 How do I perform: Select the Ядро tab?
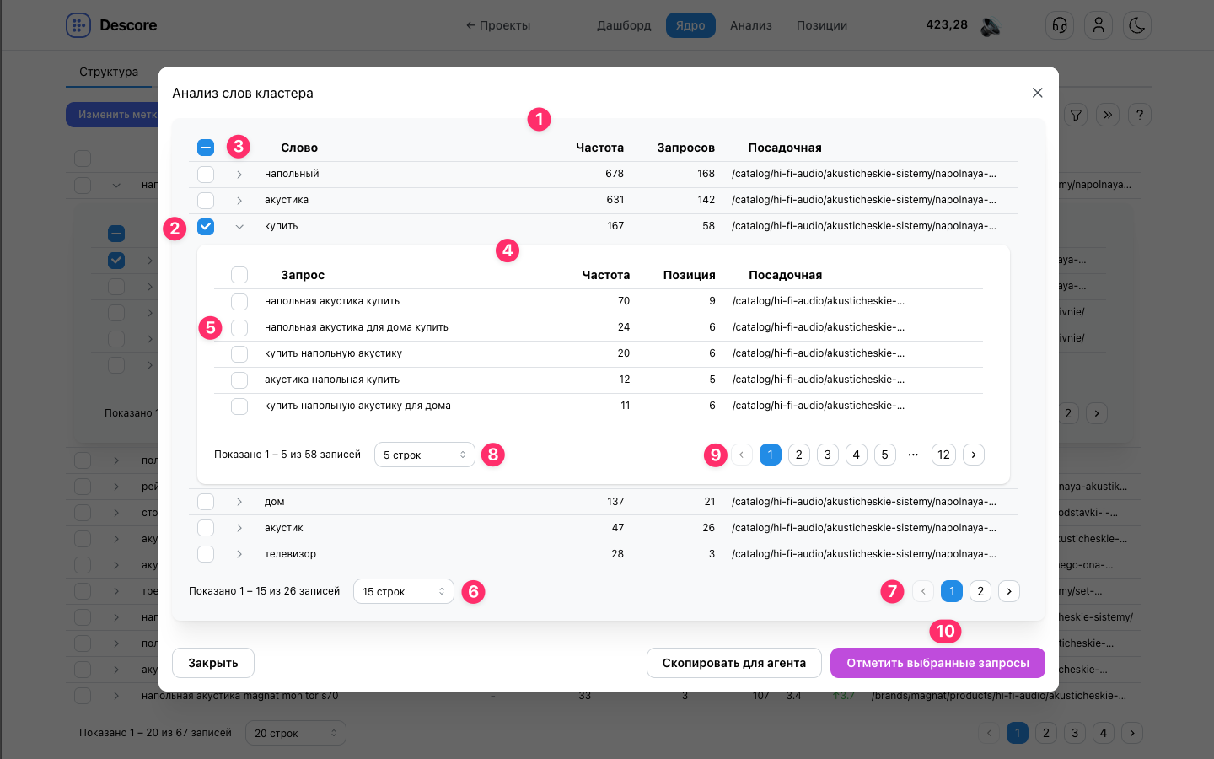point(690,25)
